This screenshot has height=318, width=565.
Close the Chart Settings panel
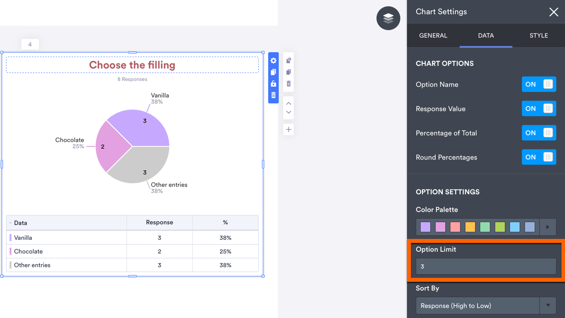point(554,12)
